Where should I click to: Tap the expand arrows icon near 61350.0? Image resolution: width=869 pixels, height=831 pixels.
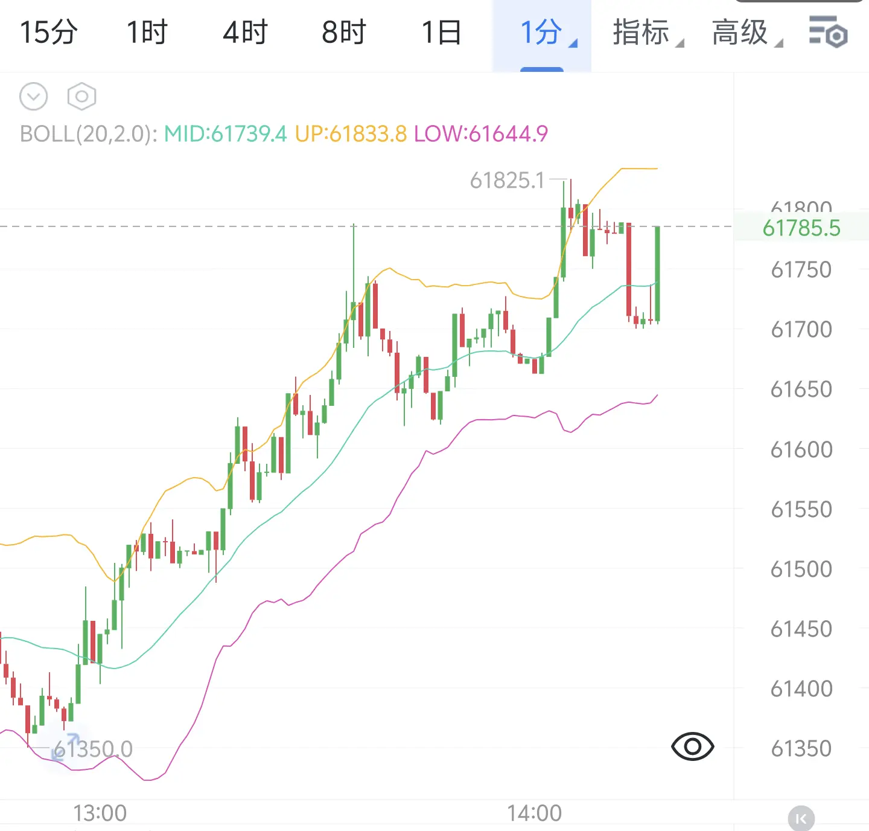pos(65,746)
